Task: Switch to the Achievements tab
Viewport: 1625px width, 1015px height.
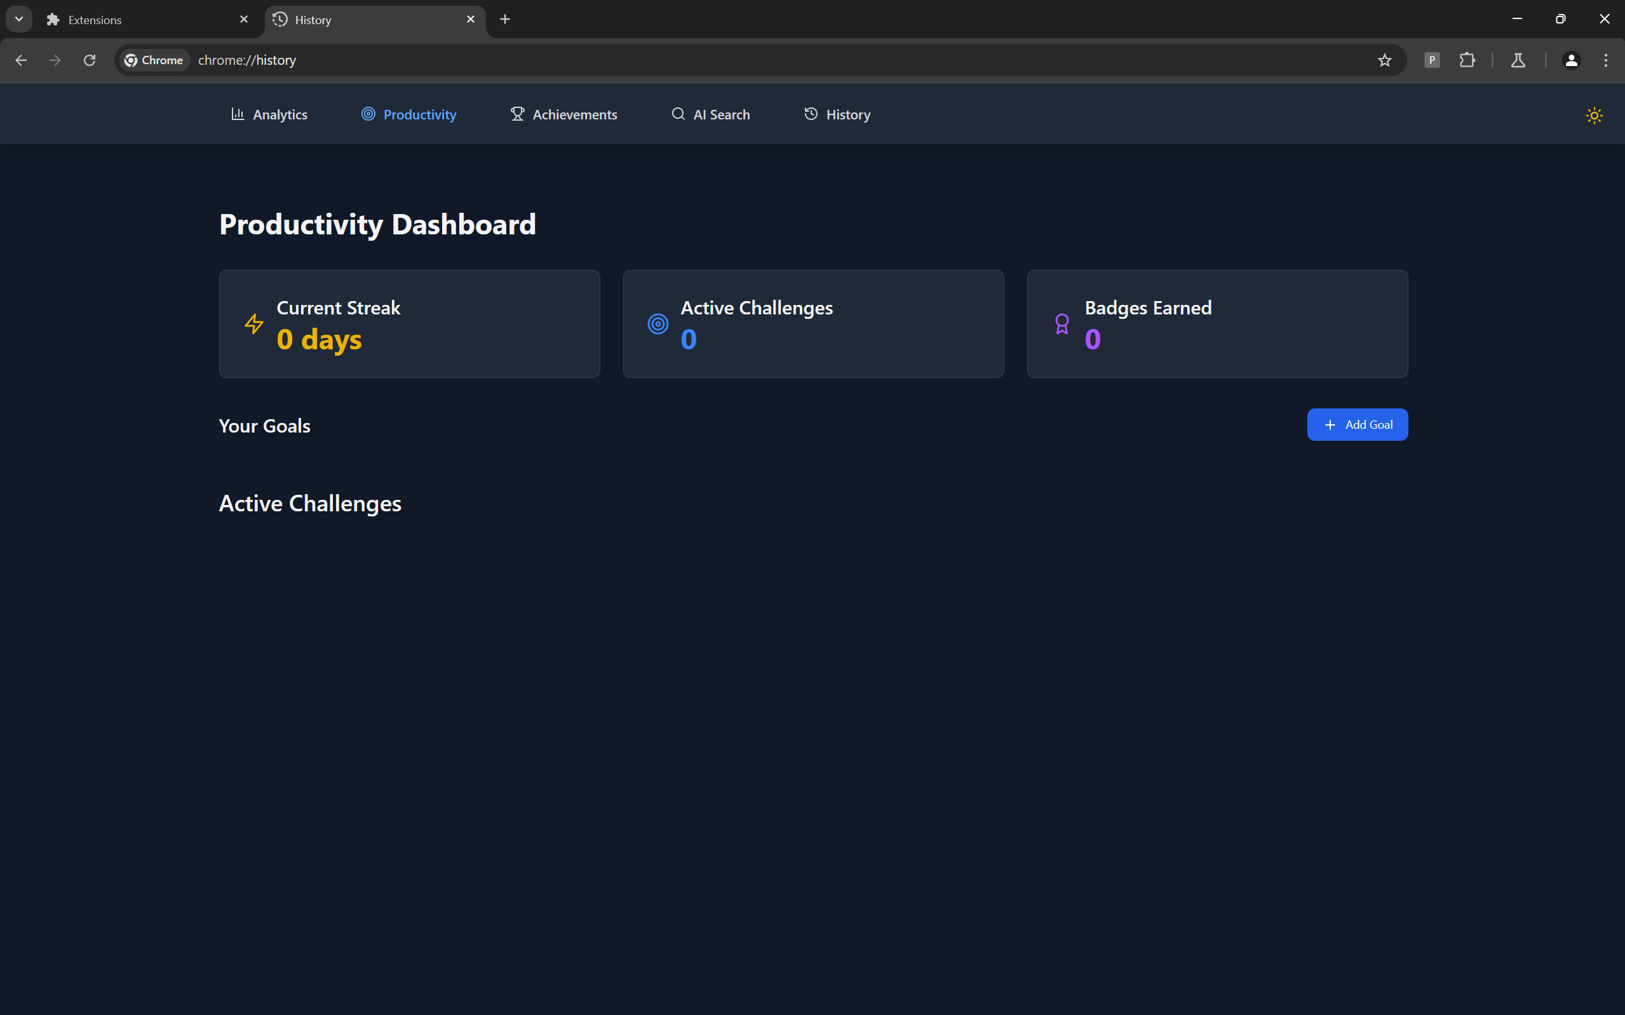Action: [564, 115]
